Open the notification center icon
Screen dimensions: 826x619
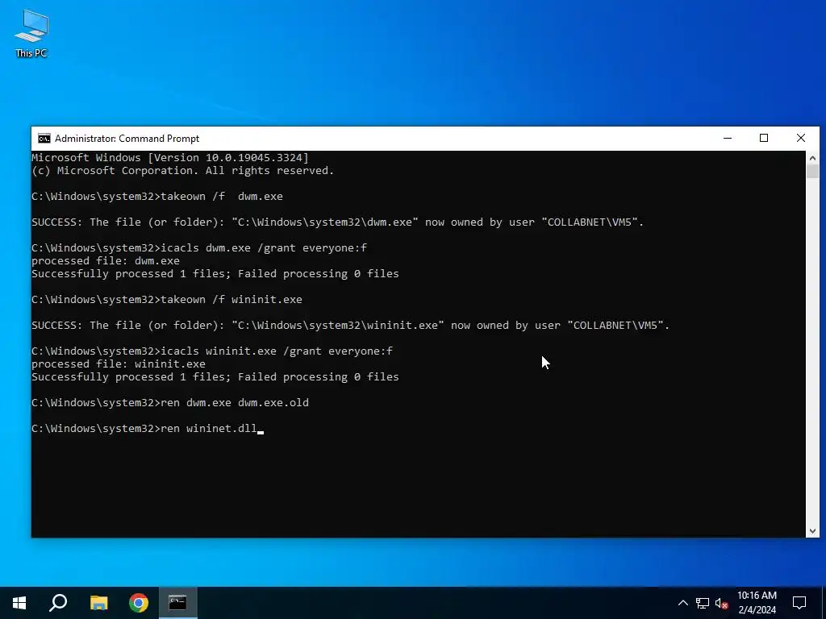pyautogui.click(x=799, y=603)
